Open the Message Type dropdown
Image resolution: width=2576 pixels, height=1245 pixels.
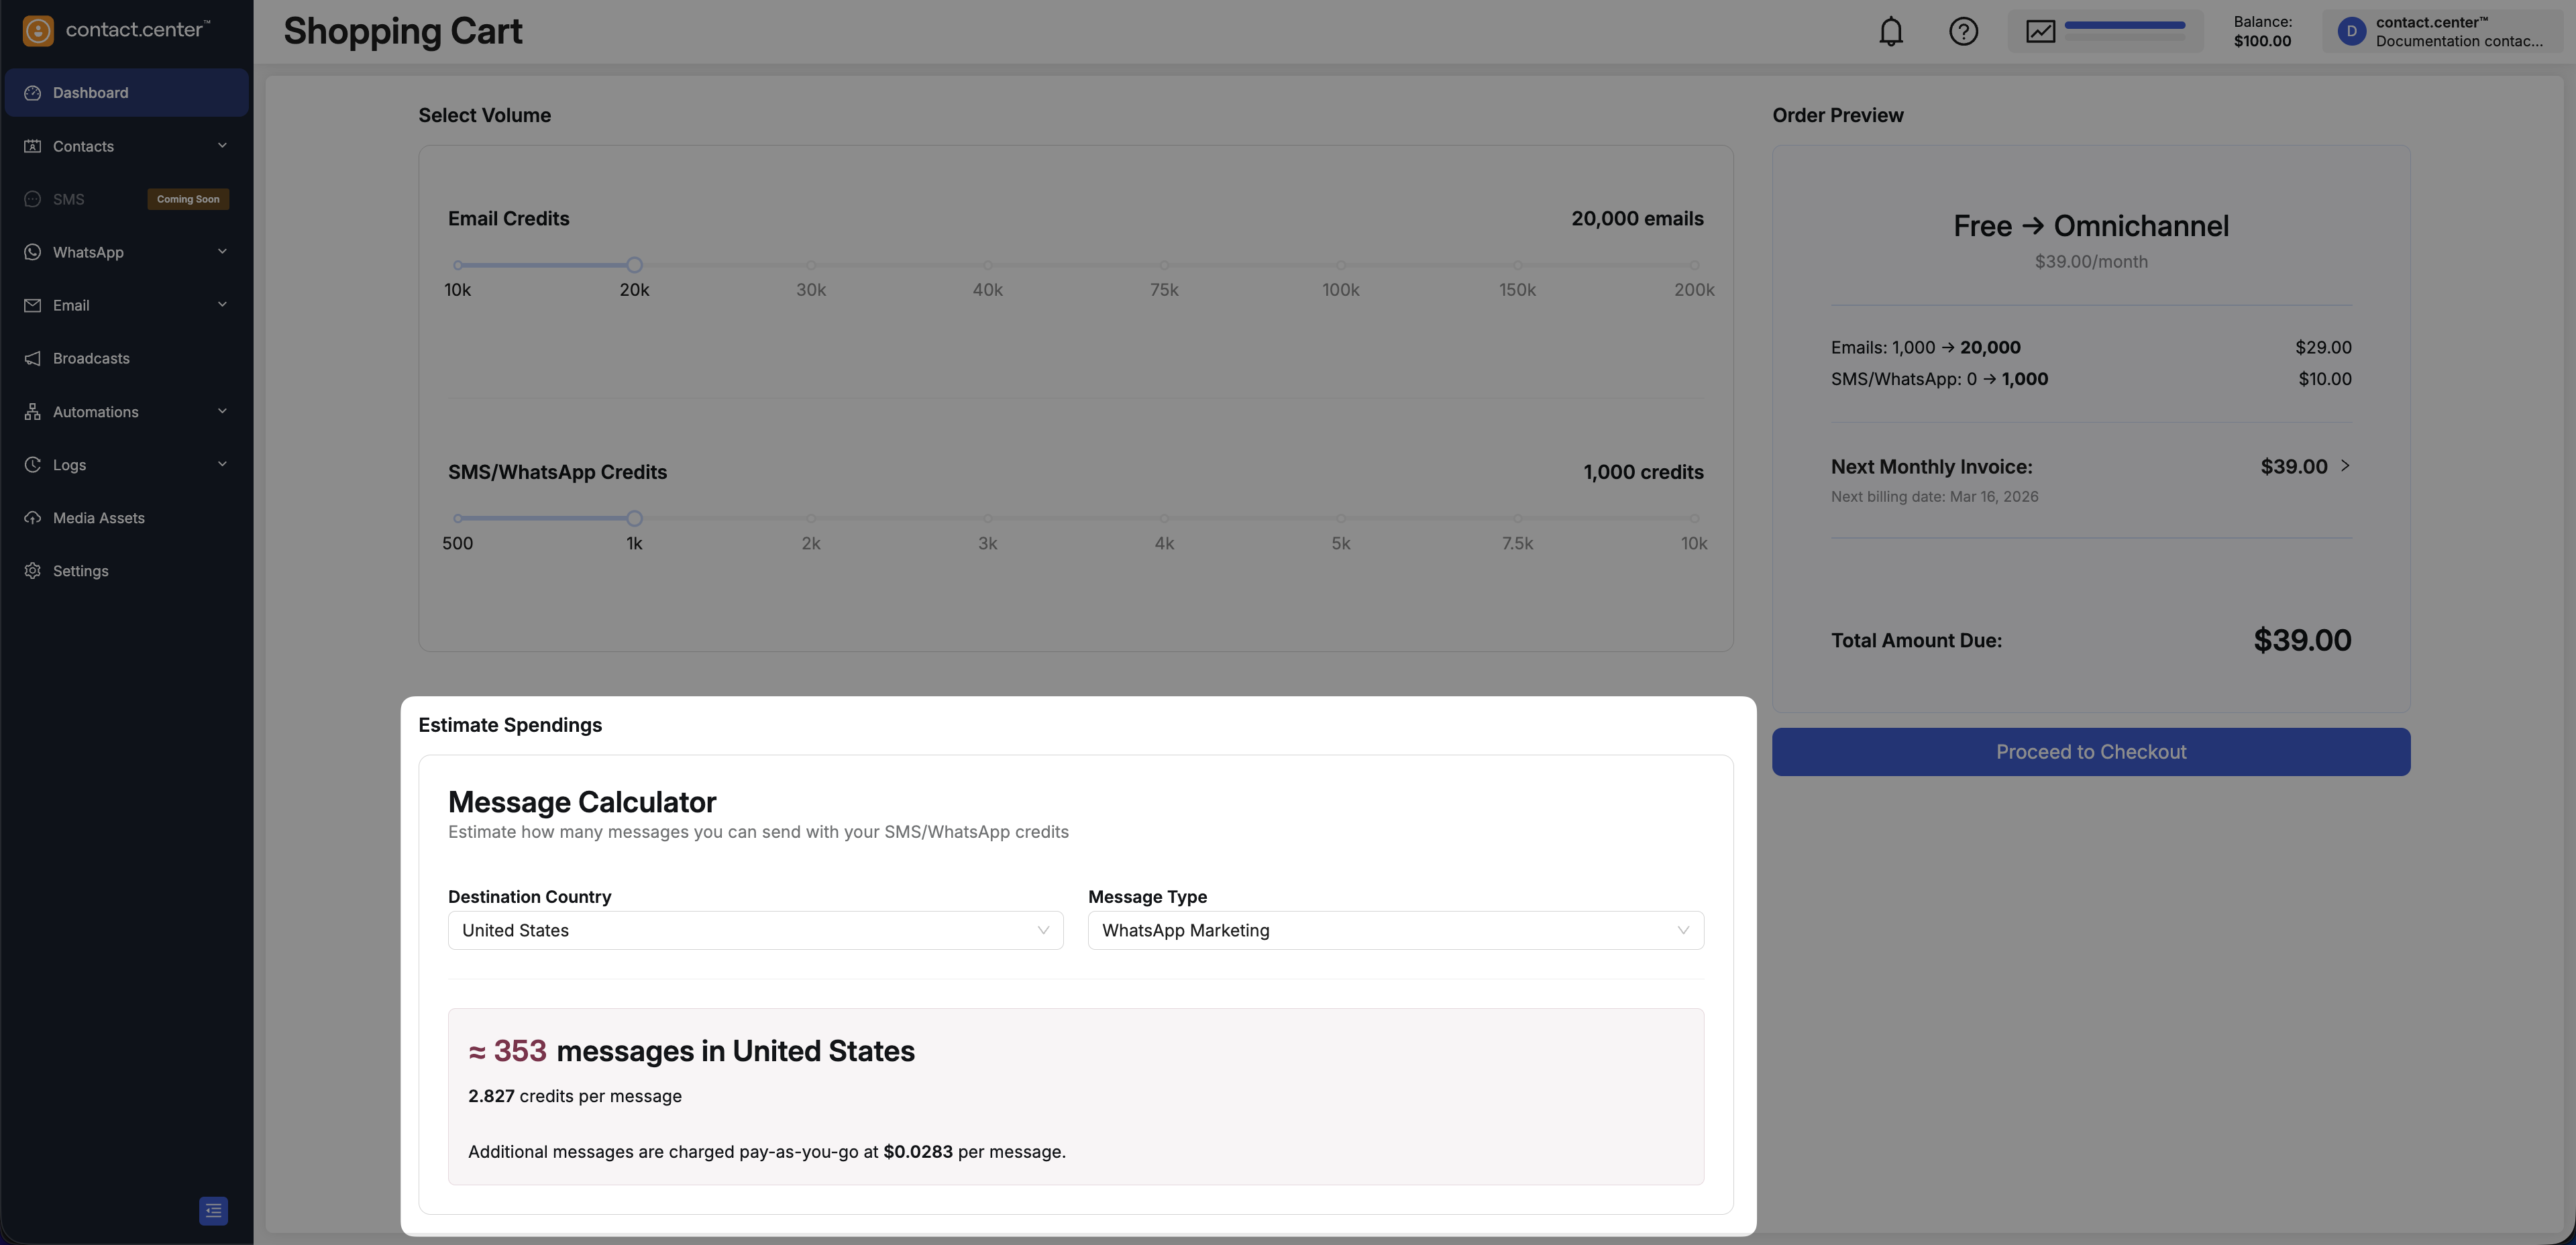click(x=1395, y=930)
